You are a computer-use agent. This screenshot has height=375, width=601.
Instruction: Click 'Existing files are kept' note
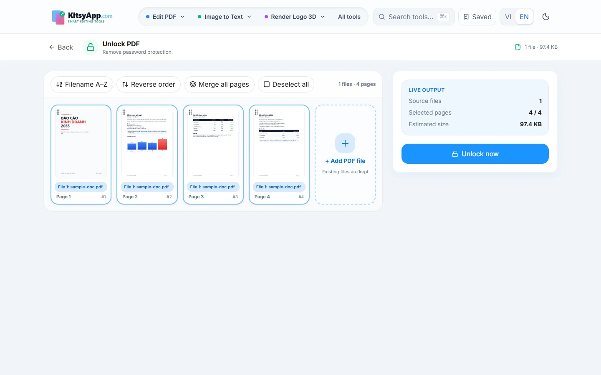(x=345, y=172)
